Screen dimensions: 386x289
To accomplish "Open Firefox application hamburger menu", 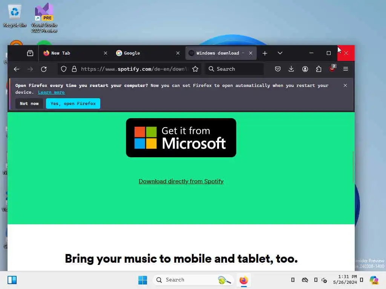I will (346, 69).
